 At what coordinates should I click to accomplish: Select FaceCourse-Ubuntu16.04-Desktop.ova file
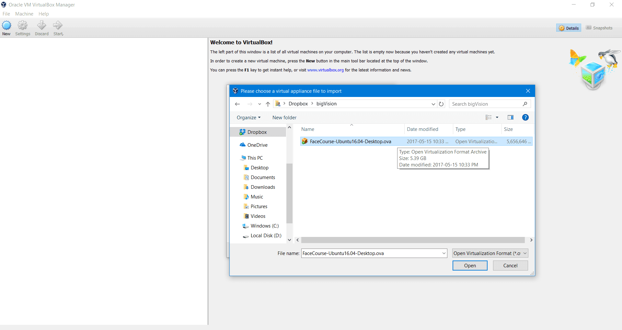416,142
